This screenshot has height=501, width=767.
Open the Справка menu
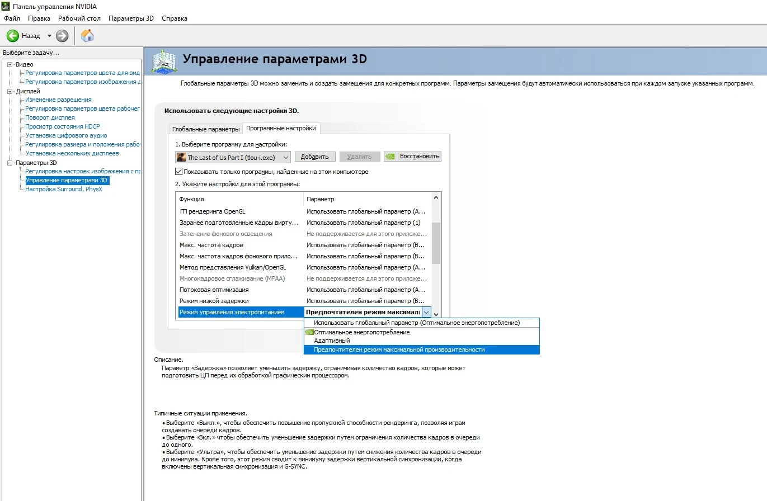[x=175, y=18]
